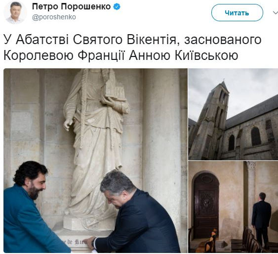Viewport: 278px width, 254px height.
Task: Expand the tweet options chevron
Action: click(276, 12)
